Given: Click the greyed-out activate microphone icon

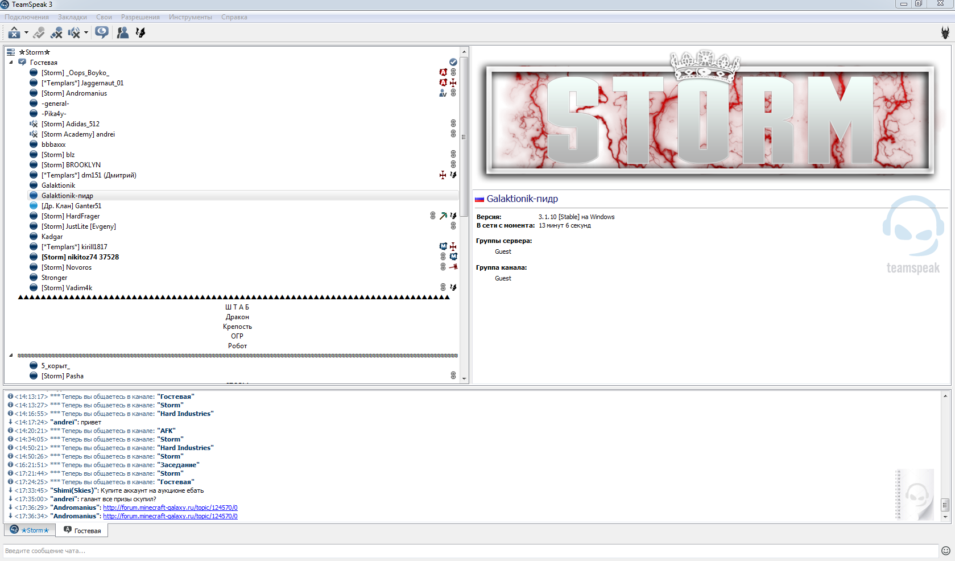Looking at the screenshot, I should (39, 32).
